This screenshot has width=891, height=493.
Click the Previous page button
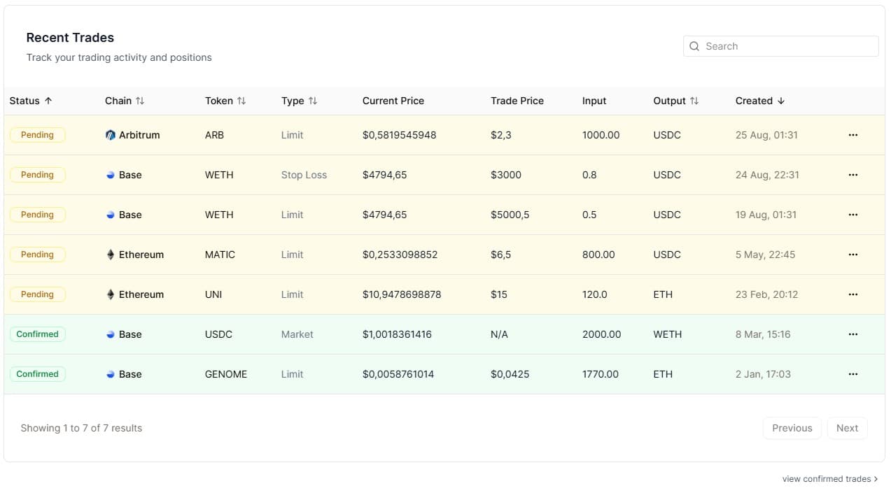(x=792, y=428)
